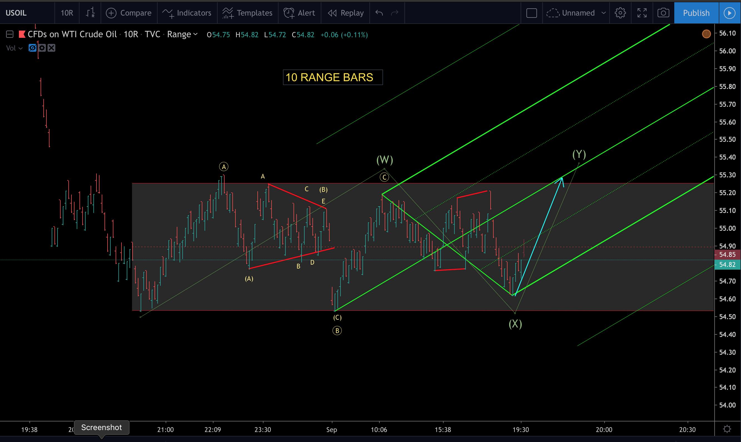741x442 pixels.
Task: Select the (X) wave label
Action: pyautogui.click(x=515, y=324)
